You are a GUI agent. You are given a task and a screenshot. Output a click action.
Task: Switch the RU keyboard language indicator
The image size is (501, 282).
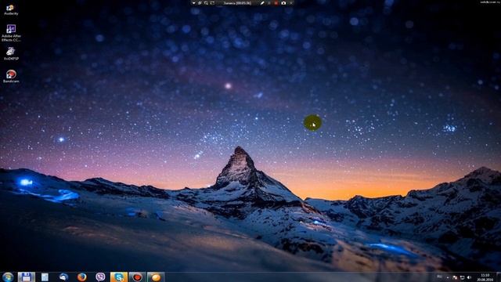[x=440, y=277]
